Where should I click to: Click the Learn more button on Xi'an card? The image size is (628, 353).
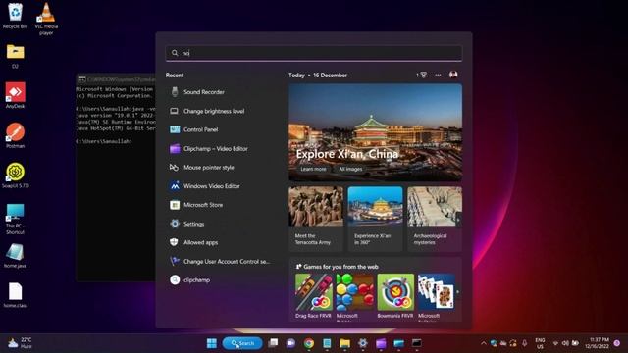pos(313,169)
